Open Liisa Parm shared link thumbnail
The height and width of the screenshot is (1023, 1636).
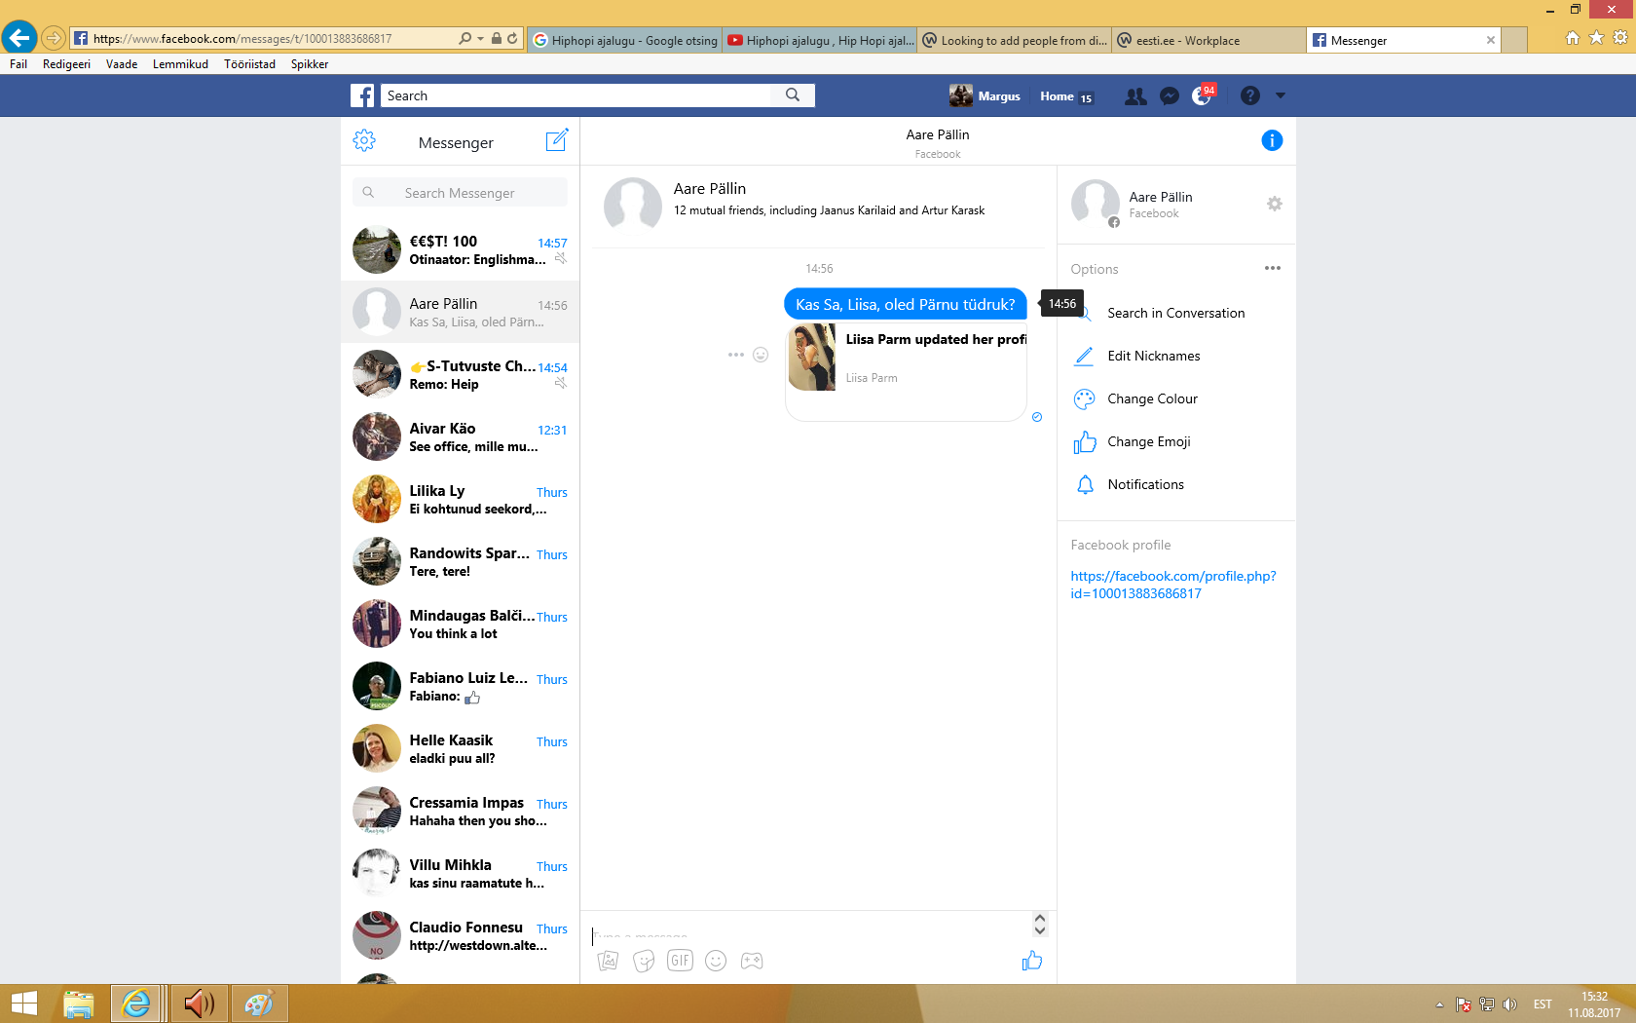point(812,358)
